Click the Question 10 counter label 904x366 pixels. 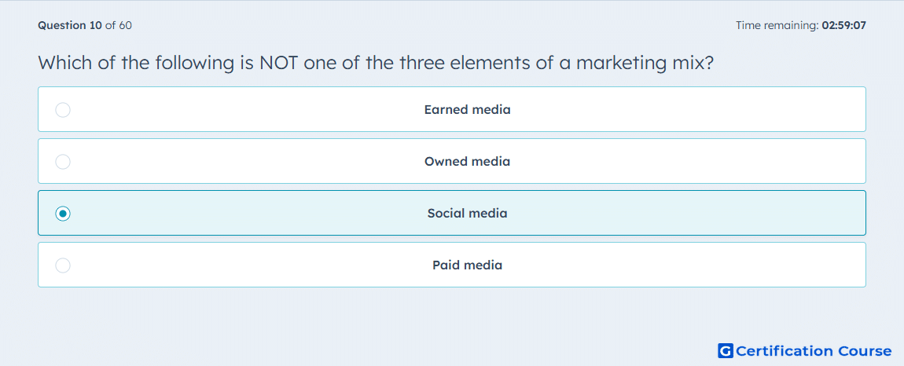point(70,25)
